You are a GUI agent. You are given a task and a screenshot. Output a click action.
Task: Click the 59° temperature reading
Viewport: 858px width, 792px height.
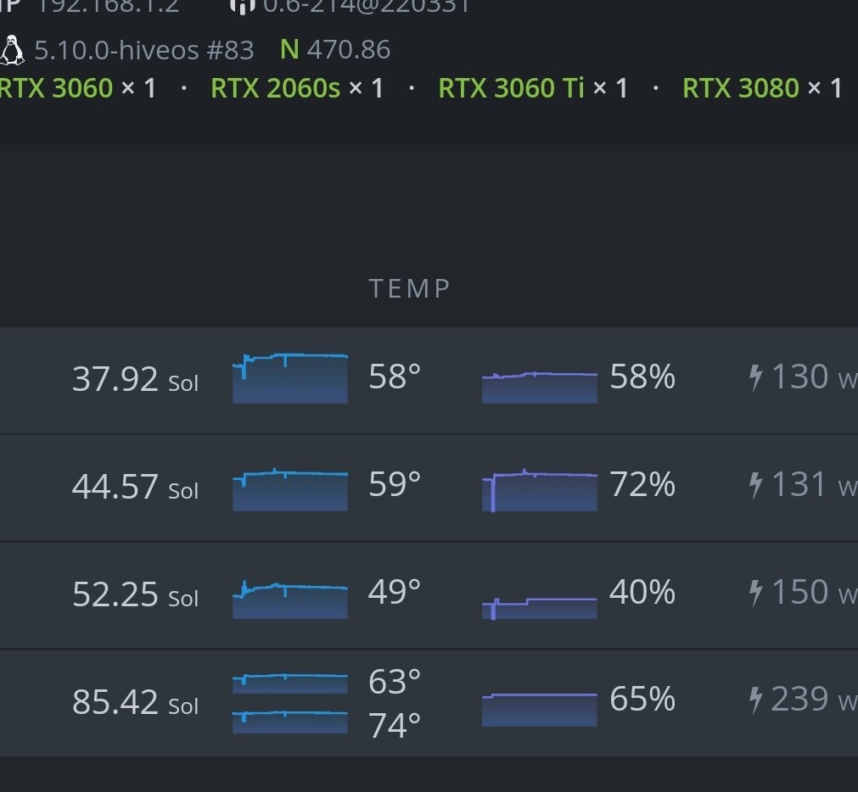tap(395, 484)
